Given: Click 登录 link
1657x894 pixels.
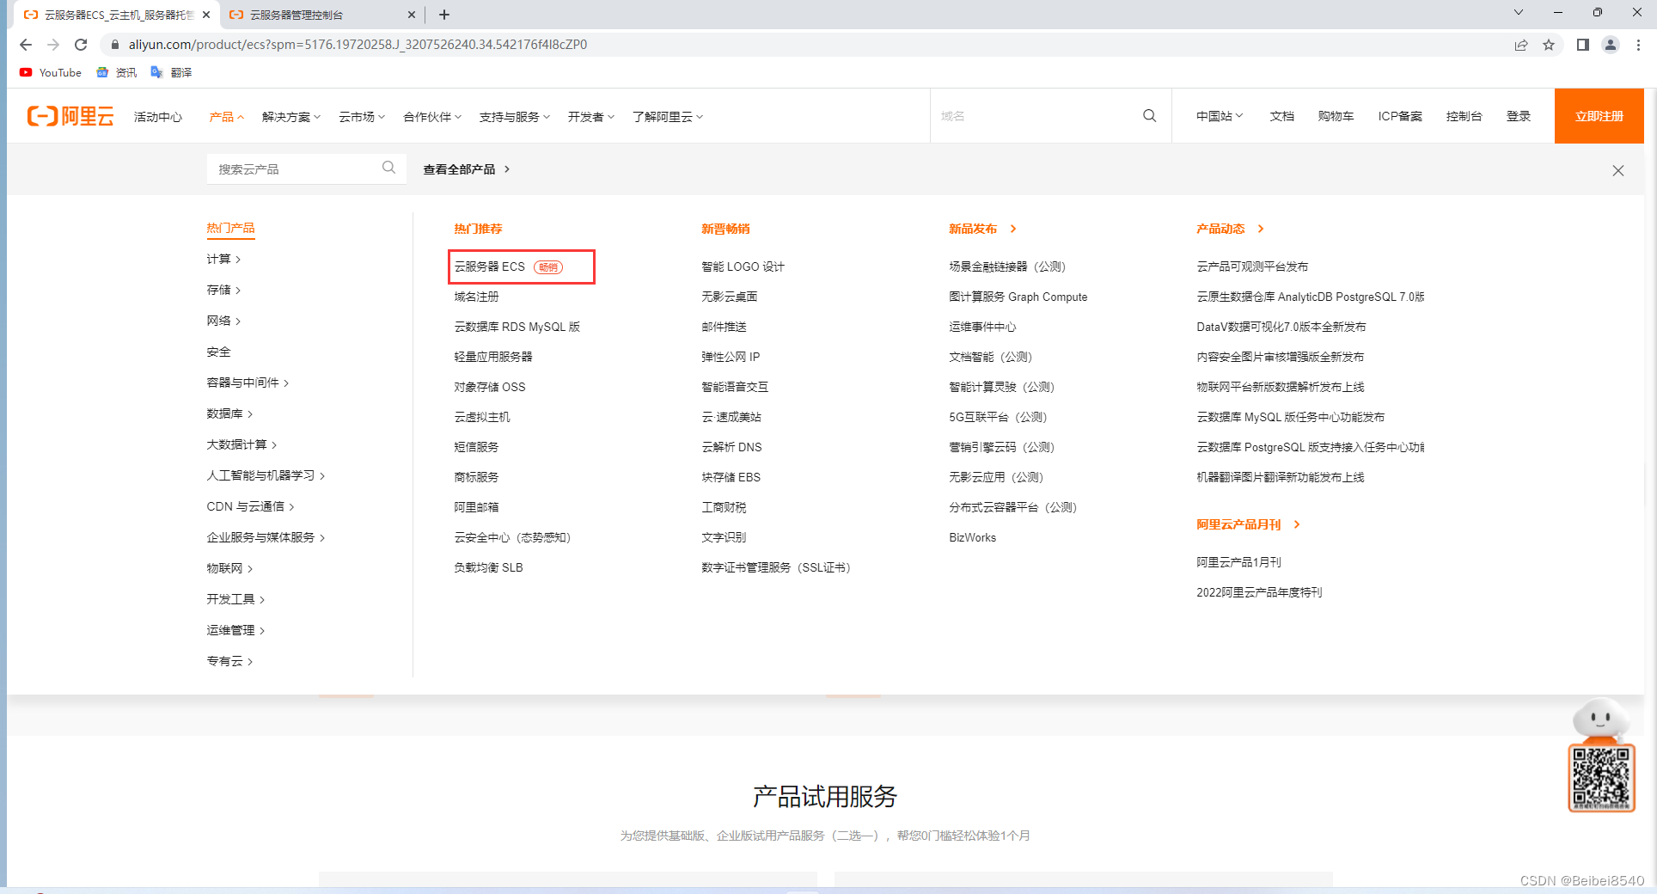Looking at the screenshot, I should 1519,116.
